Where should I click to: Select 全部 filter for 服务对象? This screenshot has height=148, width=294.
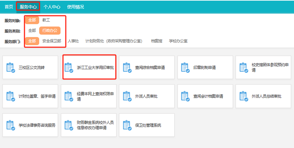[x=32, y=20]
